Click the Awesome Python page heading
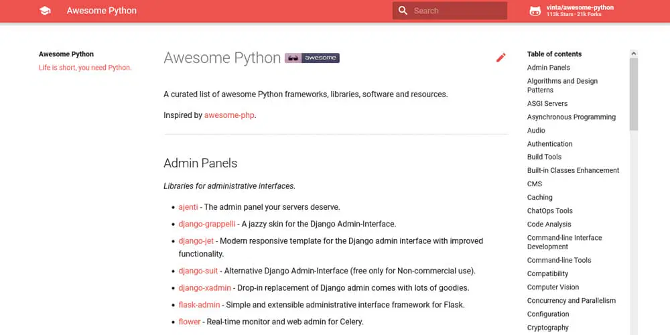 point(222,58)
